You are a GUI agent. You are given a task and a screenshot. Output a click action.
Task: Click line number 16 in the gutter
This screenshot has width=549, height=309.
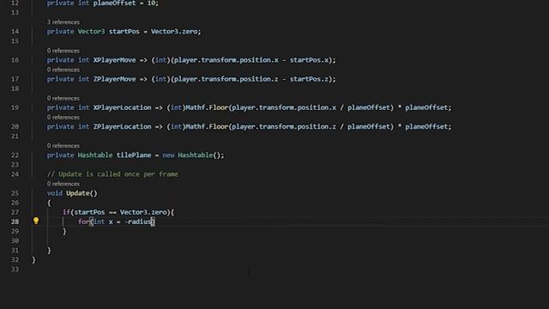click(x=15, y=60)
